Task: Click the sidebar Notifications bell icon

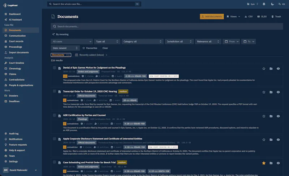Action: 6,139
